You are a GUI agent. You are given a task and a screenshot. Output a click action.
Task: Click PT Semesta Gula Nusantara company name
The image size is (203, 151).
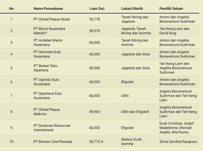coord(47,54)
